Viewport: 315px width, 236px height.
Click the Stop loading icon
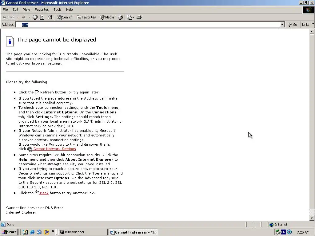coord(35,17)
